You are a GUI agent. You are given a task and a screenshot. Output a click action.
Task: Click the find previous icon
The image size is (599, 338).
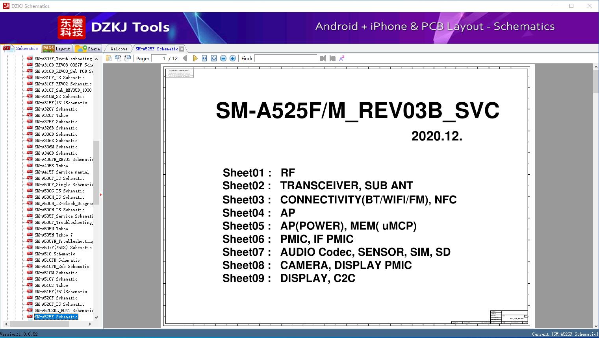[x=323, y=58]
